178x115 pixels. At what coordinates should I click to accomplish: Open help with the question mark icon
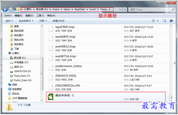pos(171,21)
